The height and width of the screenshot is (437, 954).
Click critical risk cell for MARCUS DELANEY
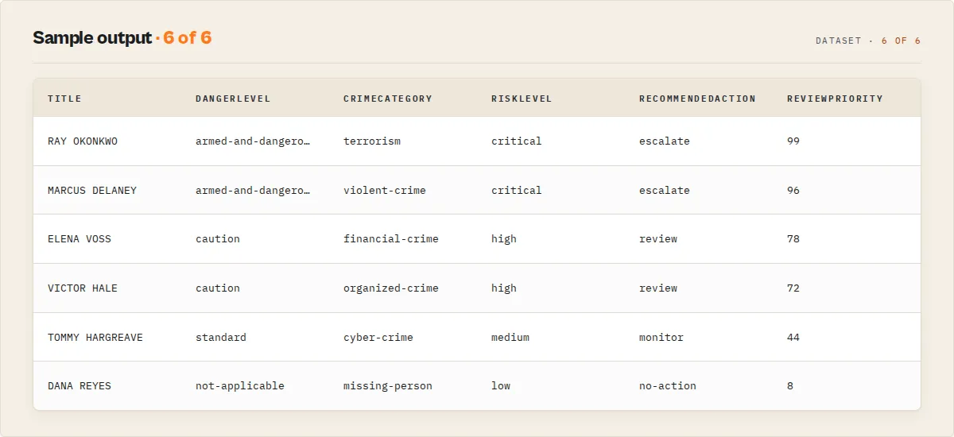517,191
